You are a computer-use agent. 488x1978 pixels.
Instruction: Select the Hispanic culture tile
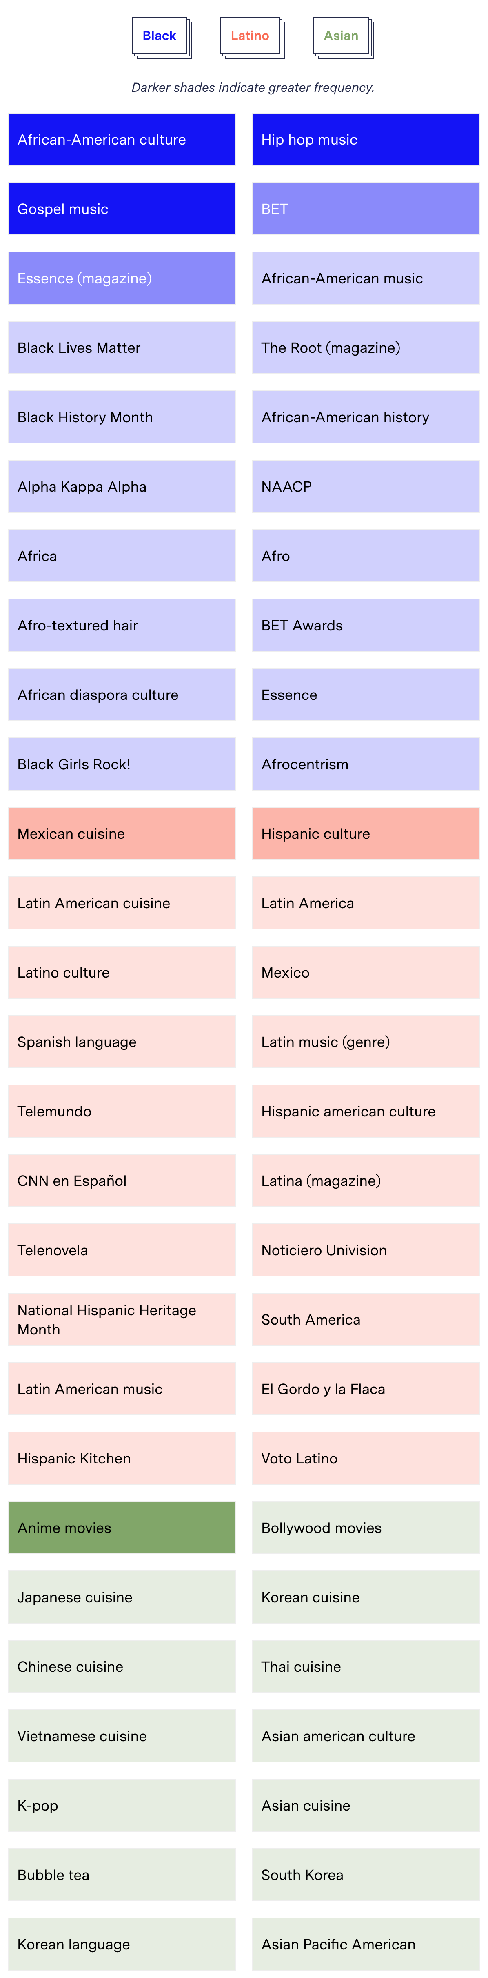tap(366, 834)
